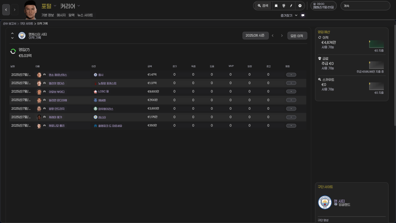The image size is (396, 223).
Task: Open the 메시지 tab
Action: coord(61,15)
